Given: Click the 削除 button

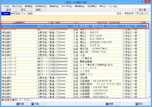Looking at the screenshot, I should click(x=38, y=10).
